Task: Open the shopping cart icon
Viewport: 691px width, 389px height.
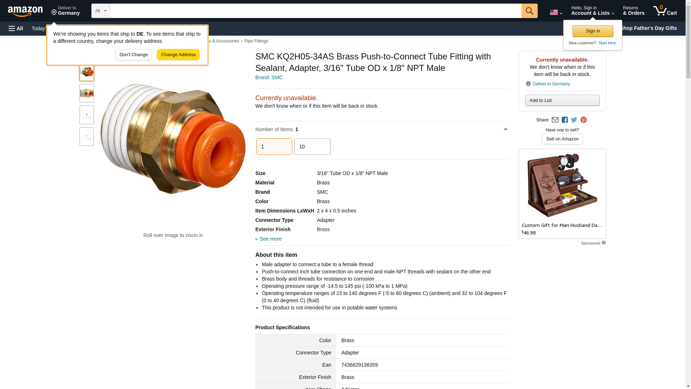Action: [x=665, y=11]
